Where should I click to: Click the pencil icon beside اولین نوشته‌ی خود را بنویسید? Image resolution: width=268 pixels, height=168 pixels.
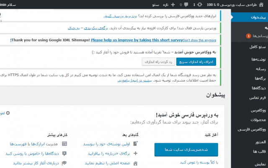point(135,144)
